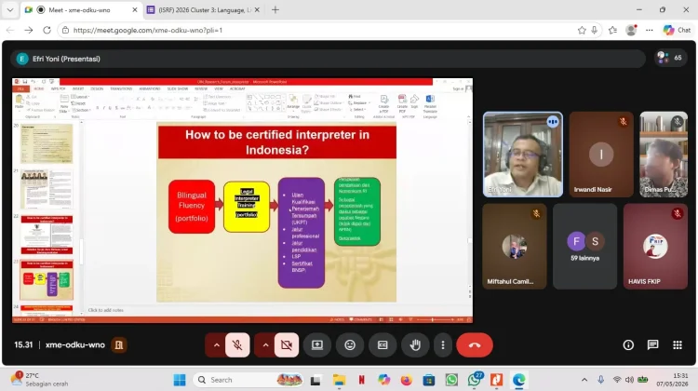
Task: Click the purple Ujian Kualifikasi box
Action: coord(302,233)
